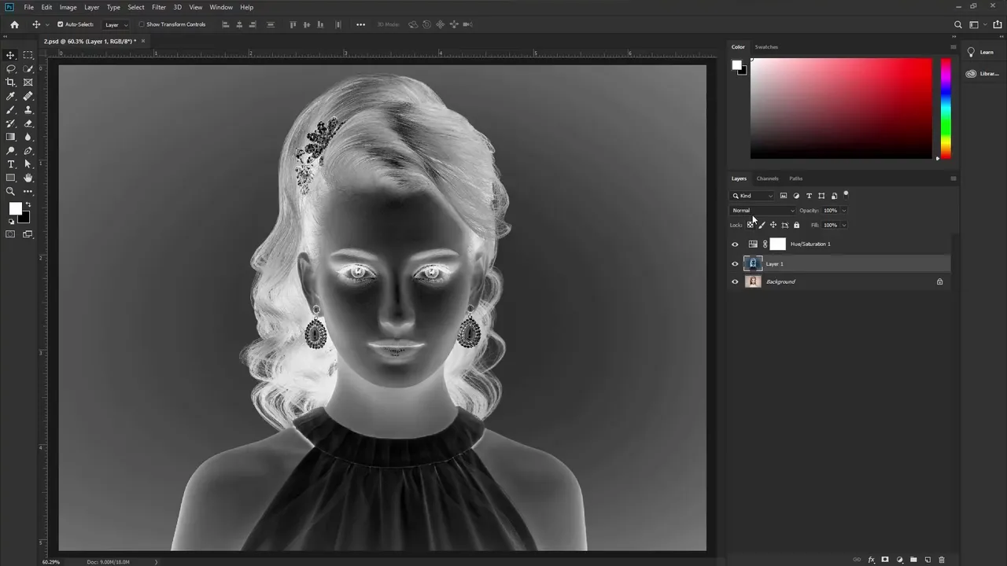Image resolution: width=1007 pixels, height=566 pixels.
Task: Open the Select menu
Action: [136, 7]
